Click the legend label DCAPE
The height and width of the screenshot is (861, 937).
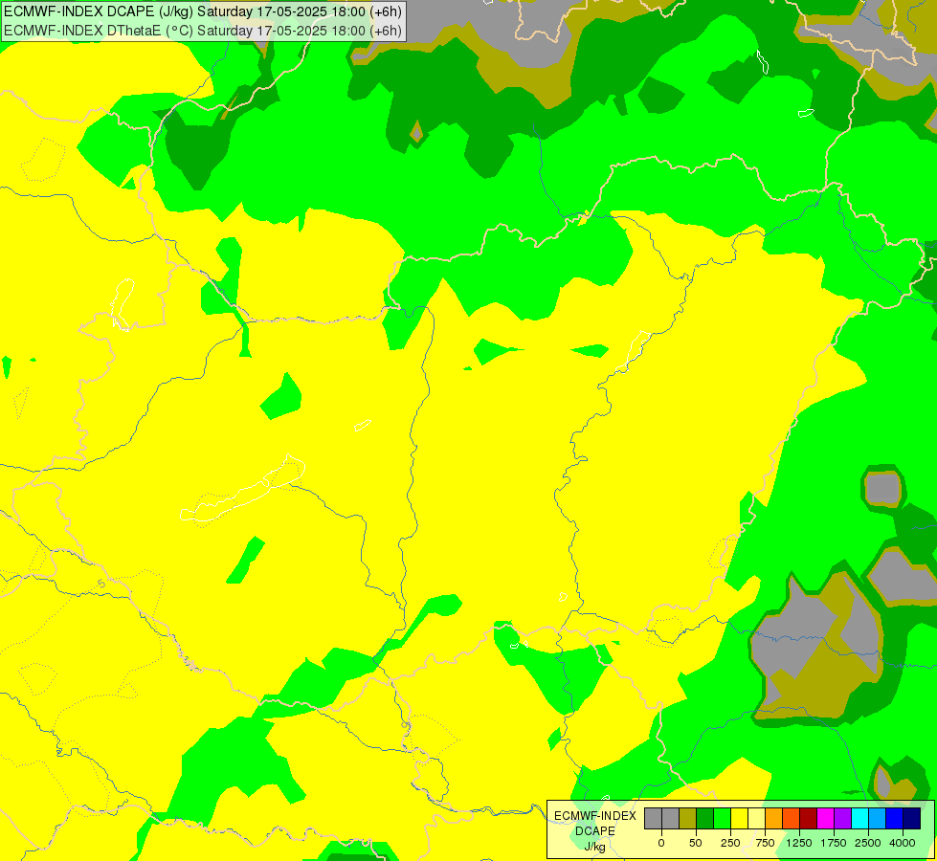pos(595,831)
